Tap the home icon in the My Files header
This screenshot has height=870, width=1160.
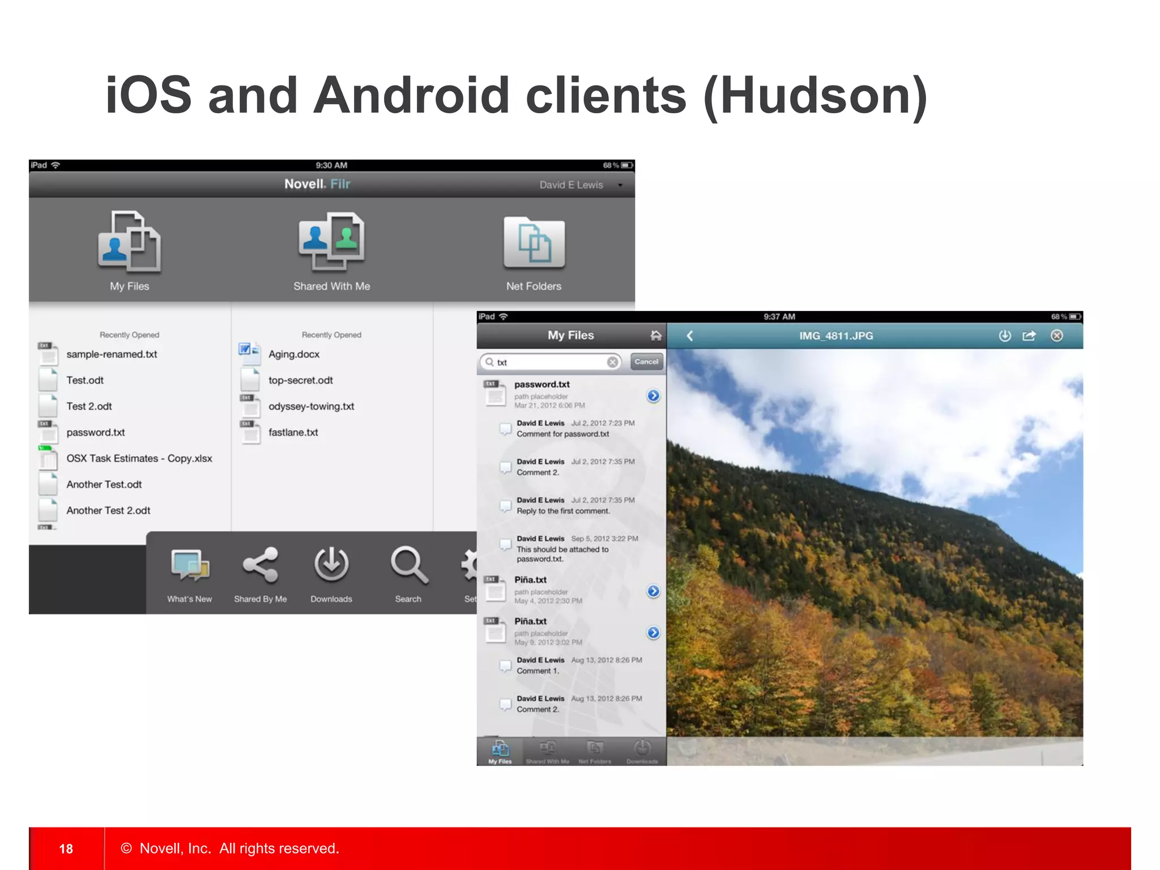pyautogui.click(x=655, y=335)
